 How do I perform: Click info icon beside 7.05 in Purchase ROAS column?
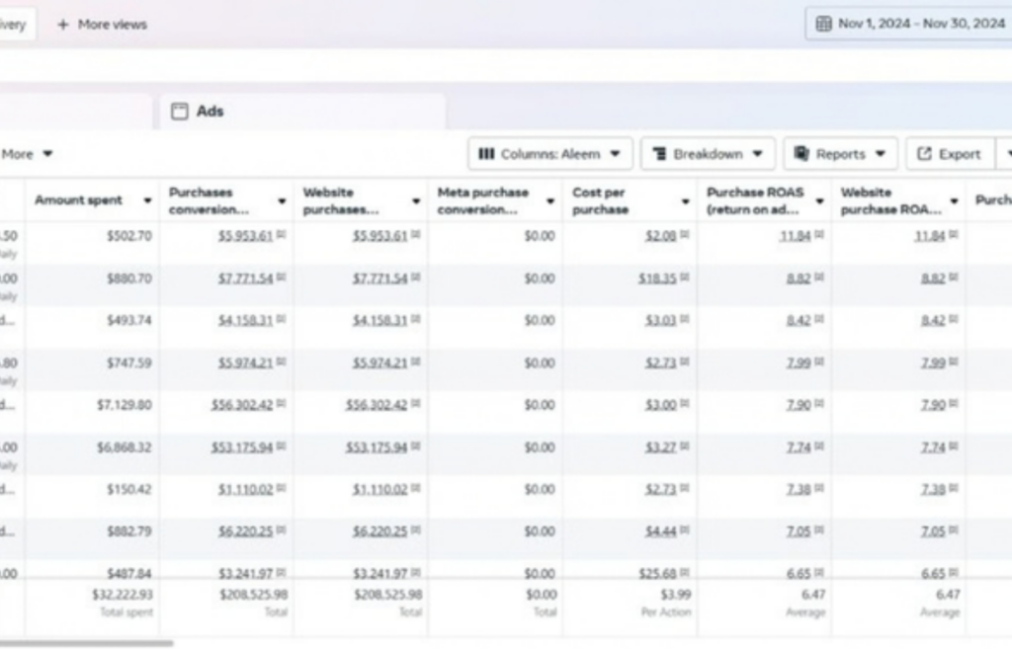click(819, 530)
